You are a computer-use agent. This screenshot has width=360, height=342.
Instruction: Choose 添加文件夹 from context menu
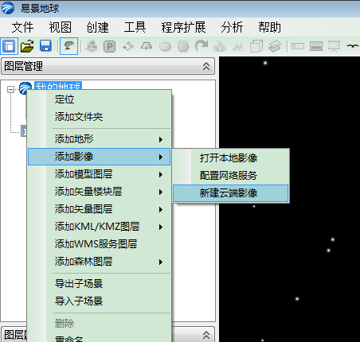click(99, 117)
